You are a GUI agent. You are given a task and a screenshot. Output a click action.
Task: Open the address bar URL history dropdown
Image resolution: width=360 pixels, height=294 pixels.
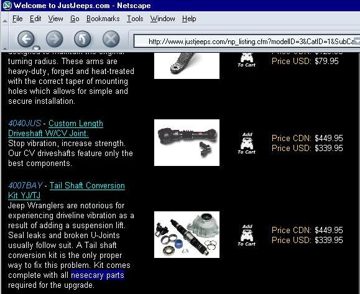[x=357, y=41]
